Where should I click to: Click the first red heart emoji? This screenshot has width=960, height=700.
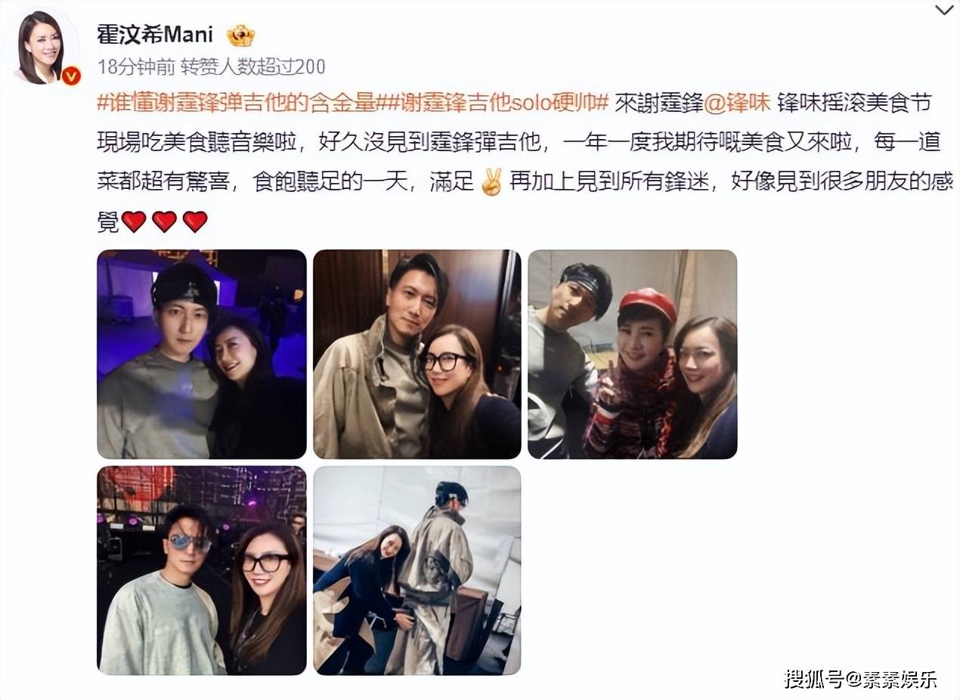point(134,221)
